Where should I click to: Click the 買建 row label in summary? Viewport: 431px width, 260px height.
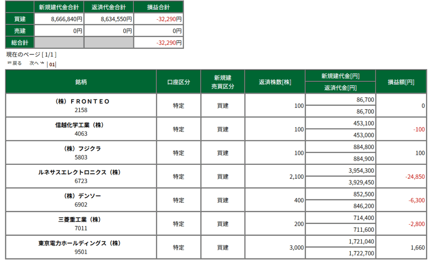coord(20,19)
